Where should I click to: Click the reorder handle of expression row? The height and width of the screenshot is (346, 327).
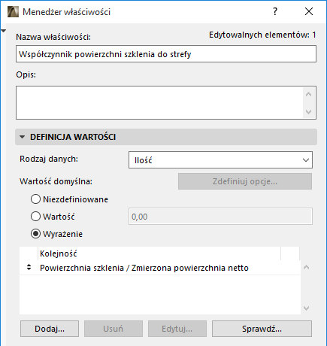29,267
